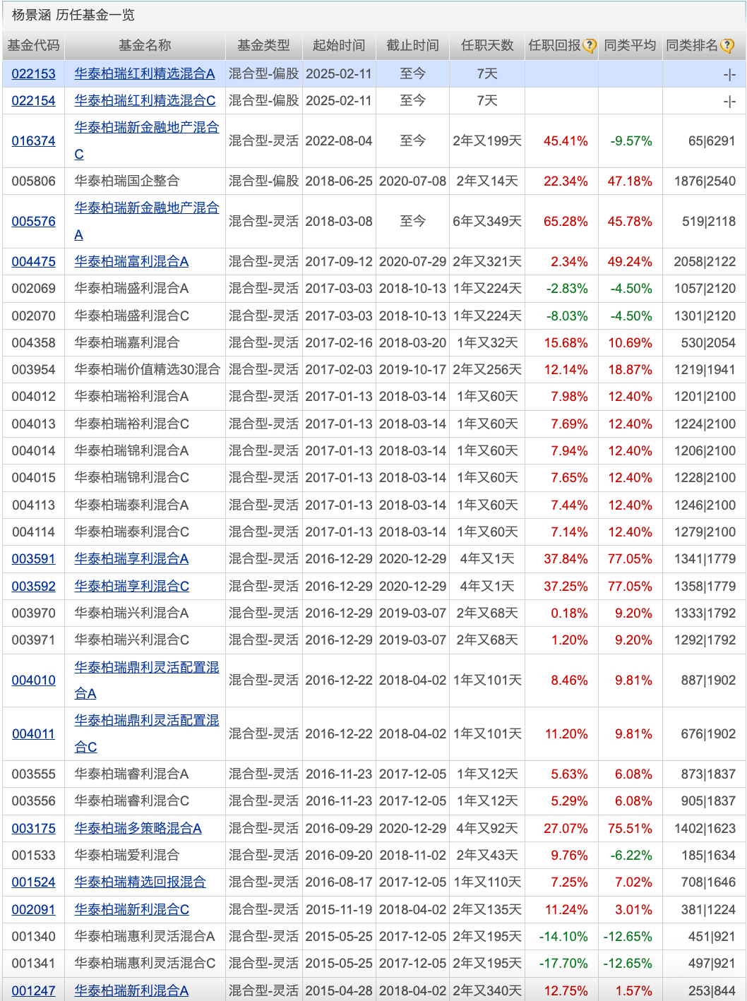Open 华泰柏瑞红利精选混合A fund link
This screenshot has width=747, height=1001.
click(x=145, y=73)
